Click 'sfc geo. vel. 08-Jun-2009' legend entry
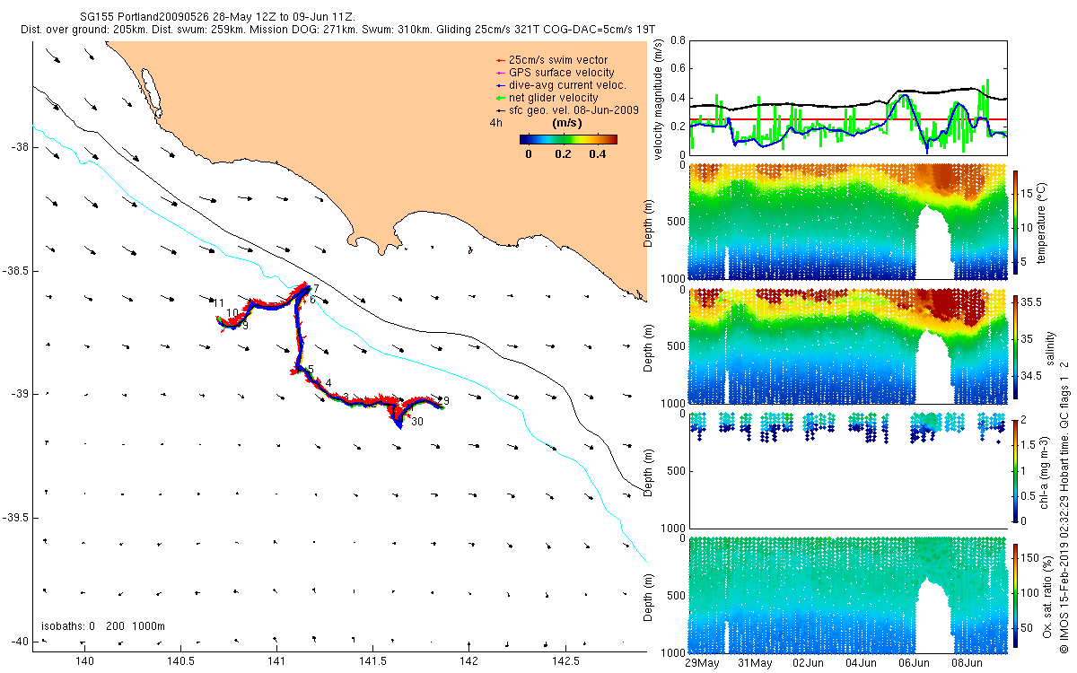 pos(566,110)
